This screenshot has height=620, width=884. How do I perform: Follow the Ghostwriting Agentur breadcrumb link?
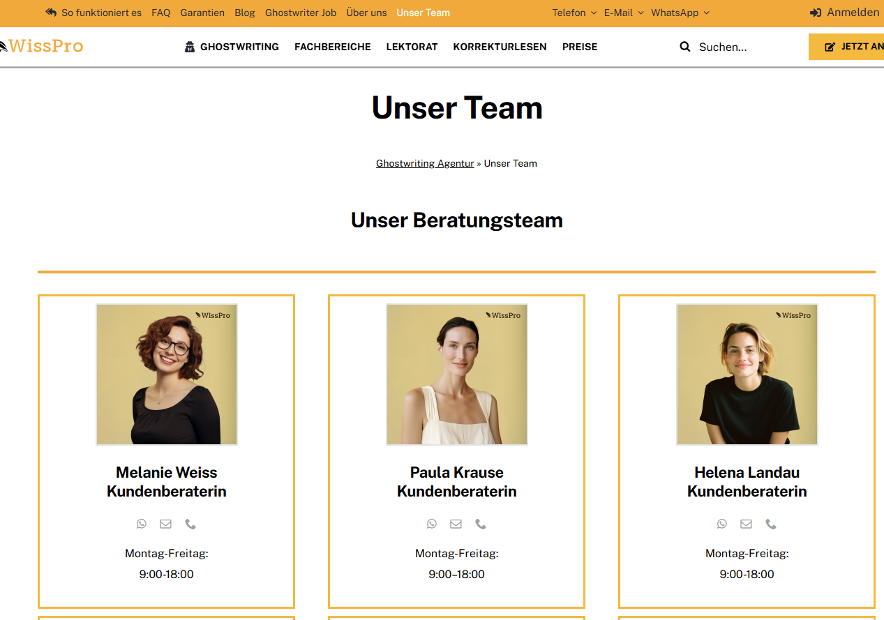click(x=425, y=163)
